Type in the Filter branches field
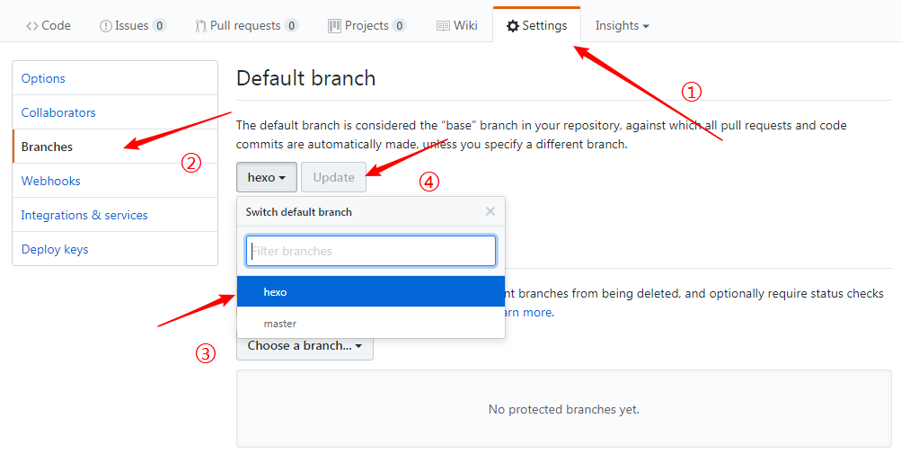Viewport: 901px width, 454px height. point(371,251)
